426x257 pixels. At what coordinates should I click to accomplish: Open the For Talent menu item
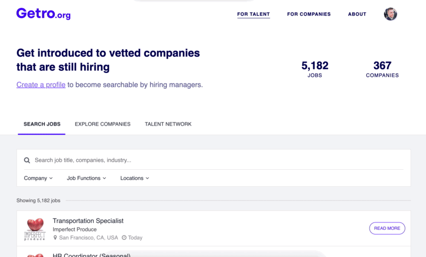coord(253,14)
